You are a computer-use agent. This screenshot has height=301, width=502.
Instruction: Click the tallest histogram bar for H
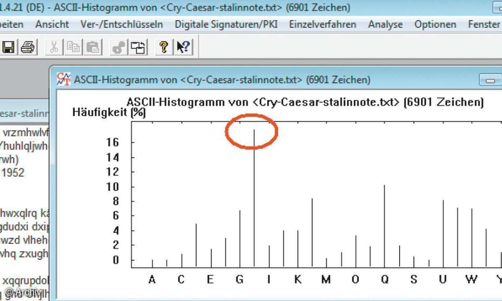254,198
